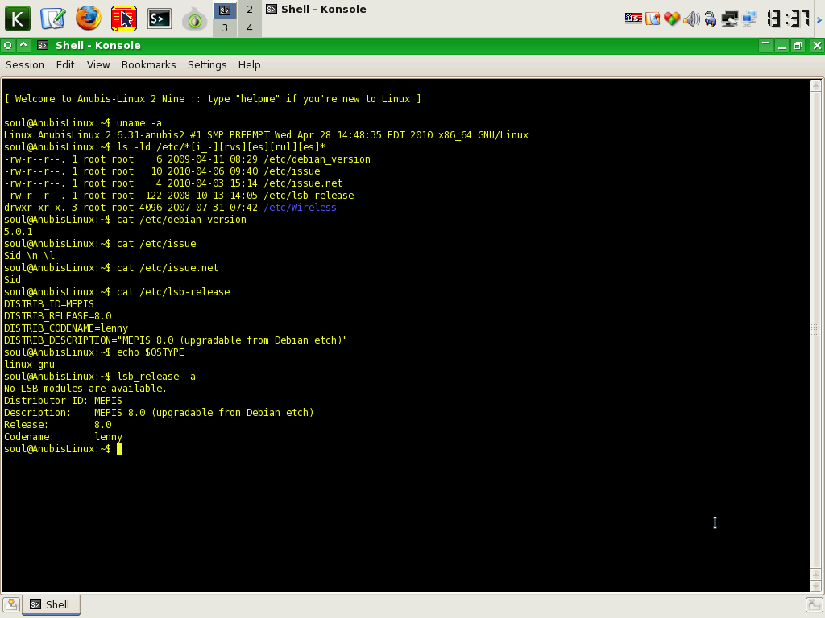
Task: Click the scrollbar up arrow in terminal
Action: coord(815,85)
